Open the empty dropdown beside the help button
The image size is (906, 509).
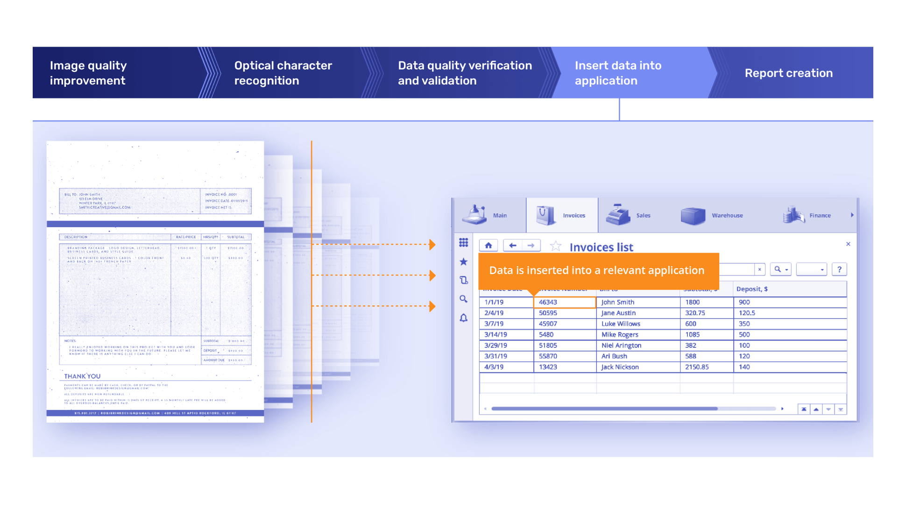[x=812, y=269]
